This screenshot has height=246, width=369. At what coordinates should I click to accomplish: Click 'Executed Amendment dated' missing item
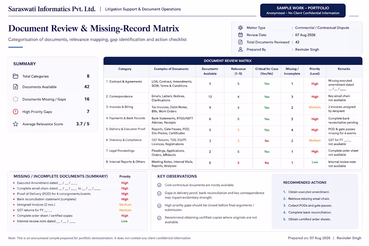[x=47, y=183]
